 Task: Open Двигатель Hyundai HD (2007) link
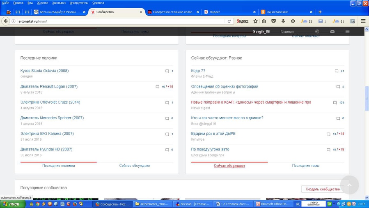[46, 149]
